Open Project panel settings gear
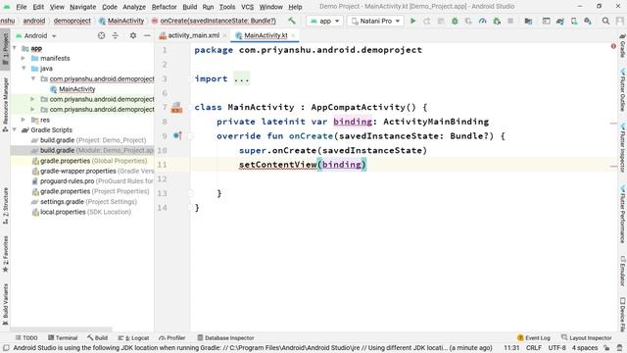Viewport: 627px width, 353px height. click(x=133, y=35)
